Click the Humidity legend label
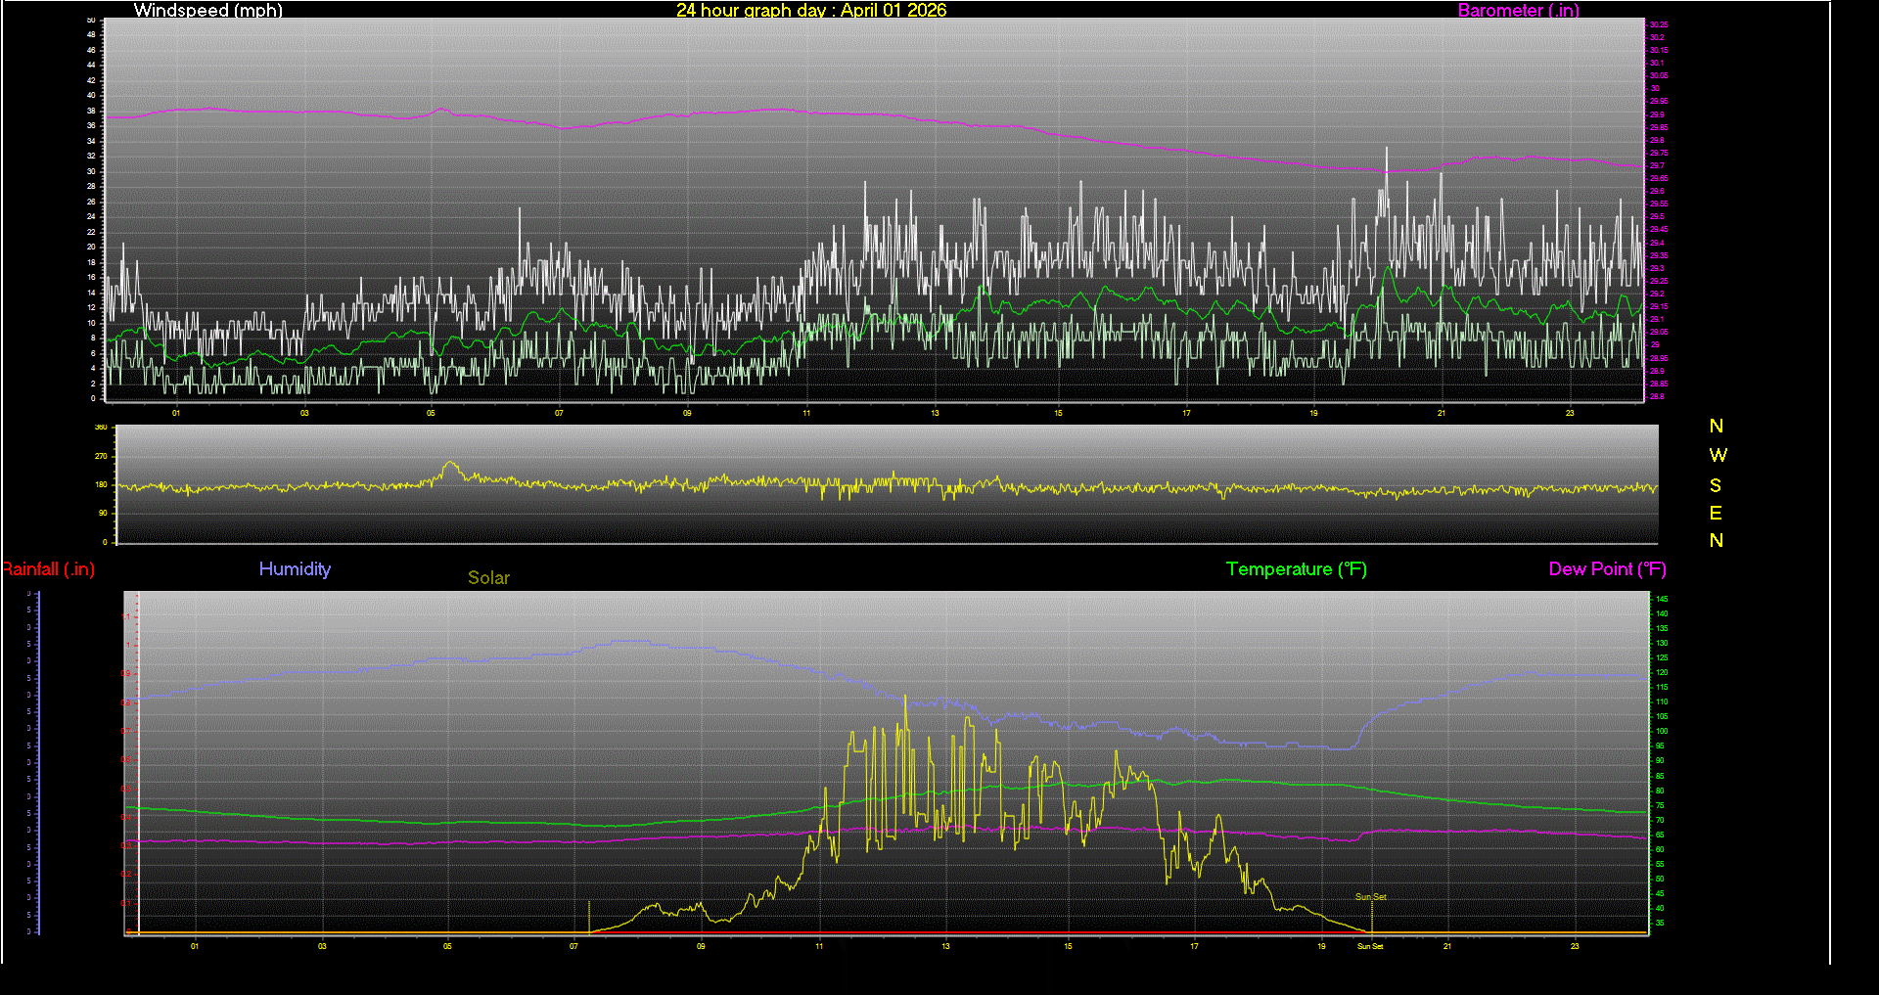 [x=295, y=568]
